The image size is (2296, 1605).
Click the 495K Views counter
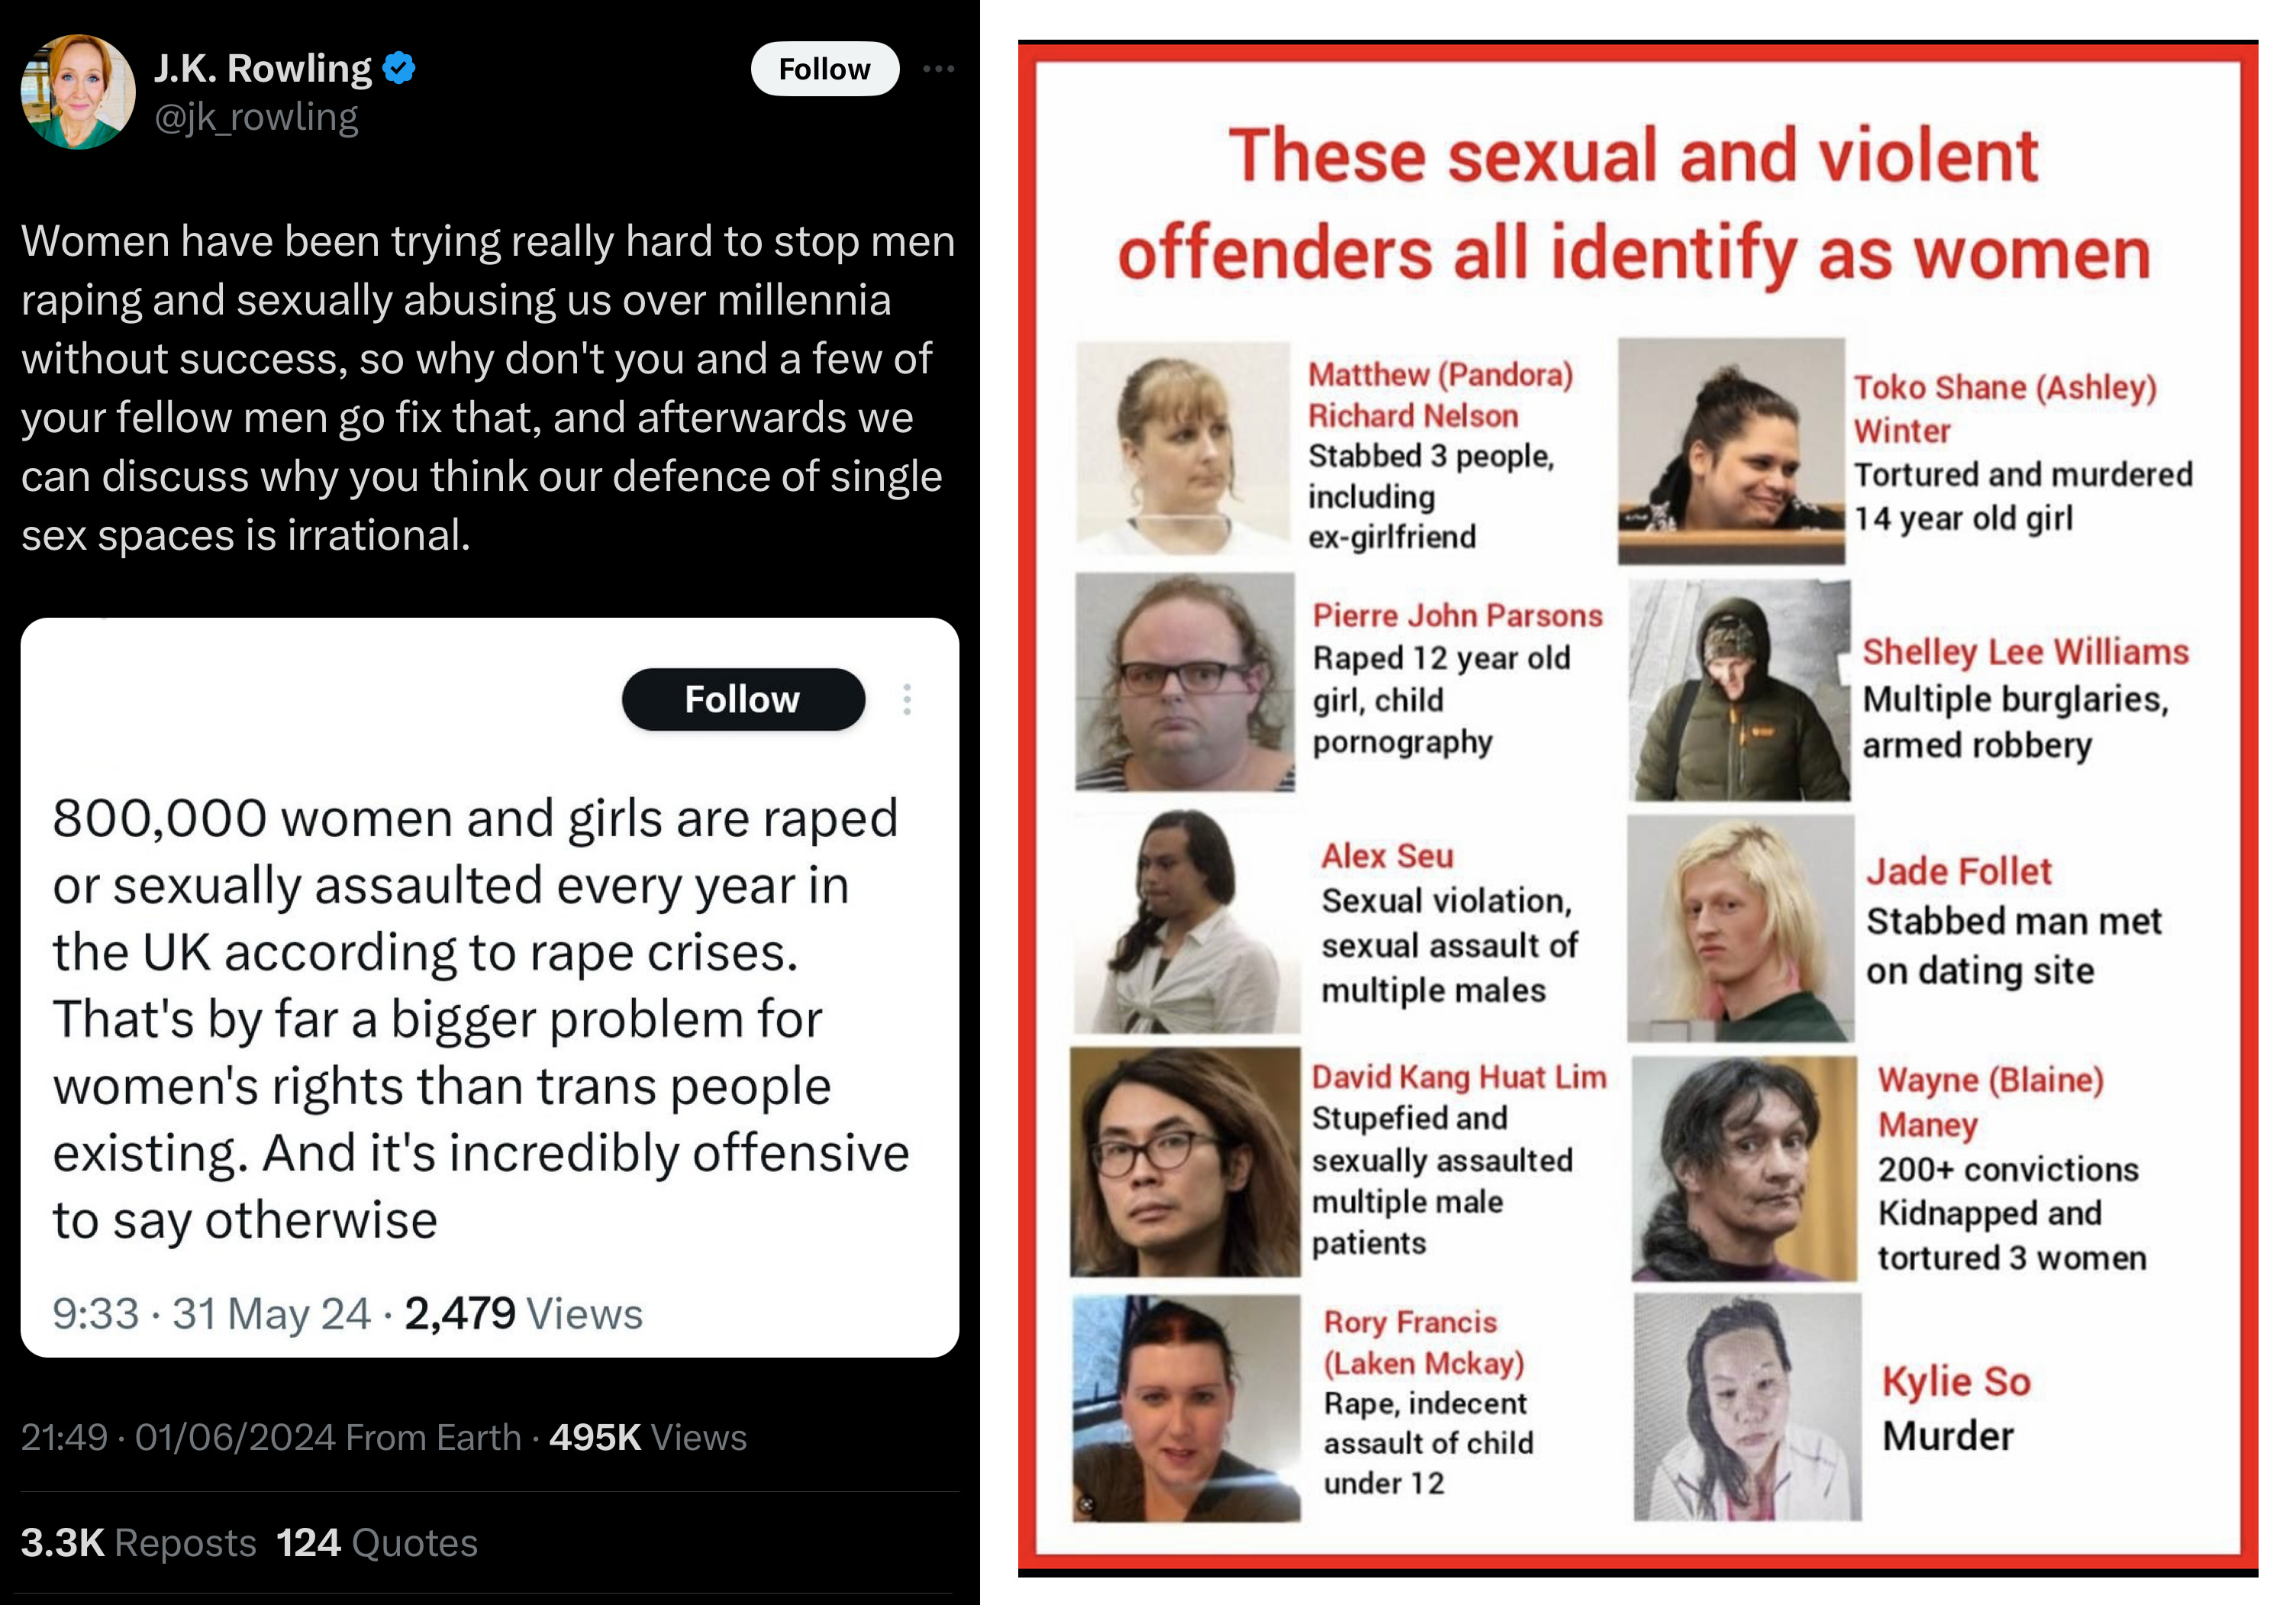pos(648,1437)
